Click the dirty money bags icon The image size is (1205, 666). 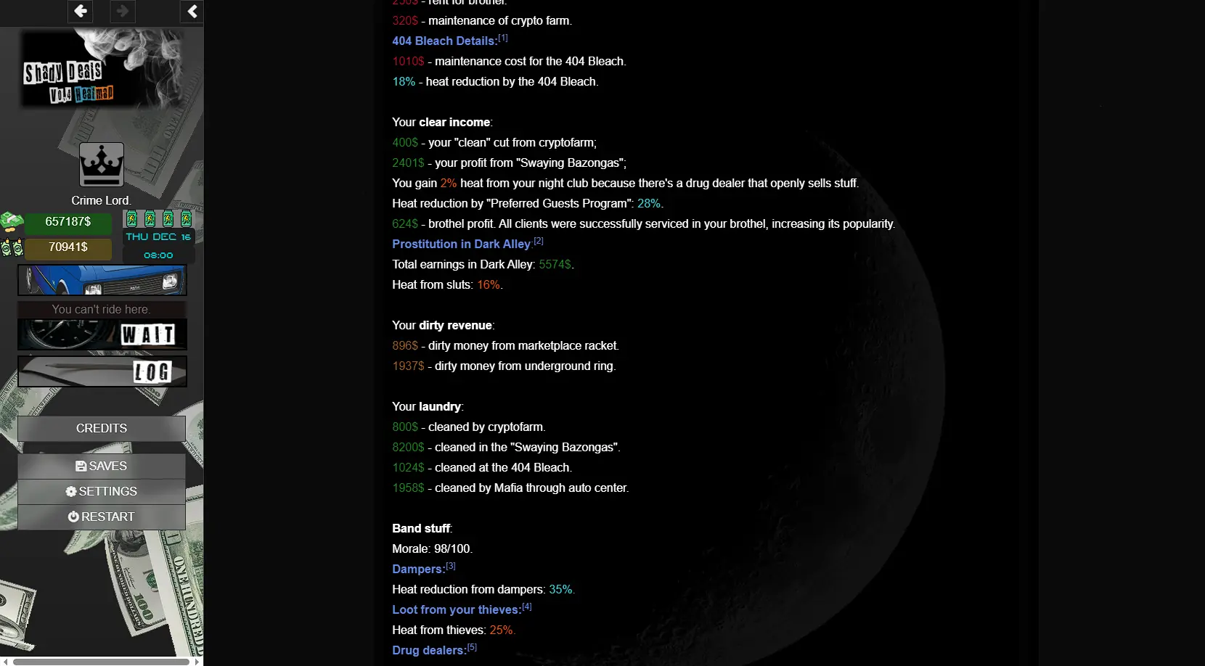12,247
